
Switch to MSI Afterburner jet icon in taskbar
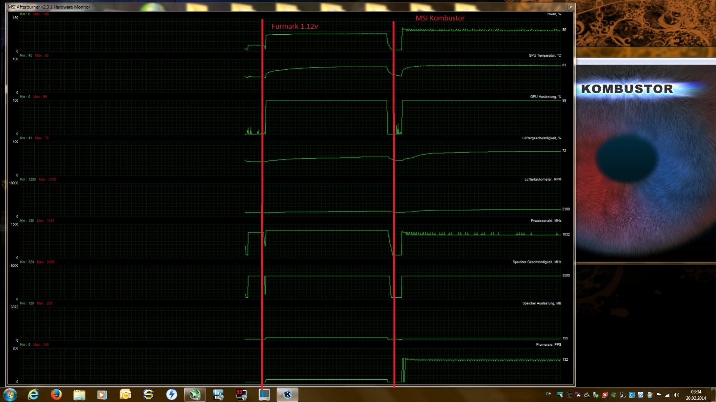195,395
